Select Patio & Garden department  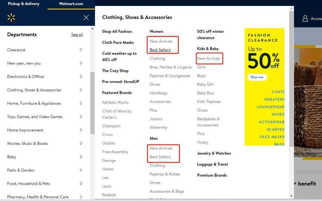point(21,170)
